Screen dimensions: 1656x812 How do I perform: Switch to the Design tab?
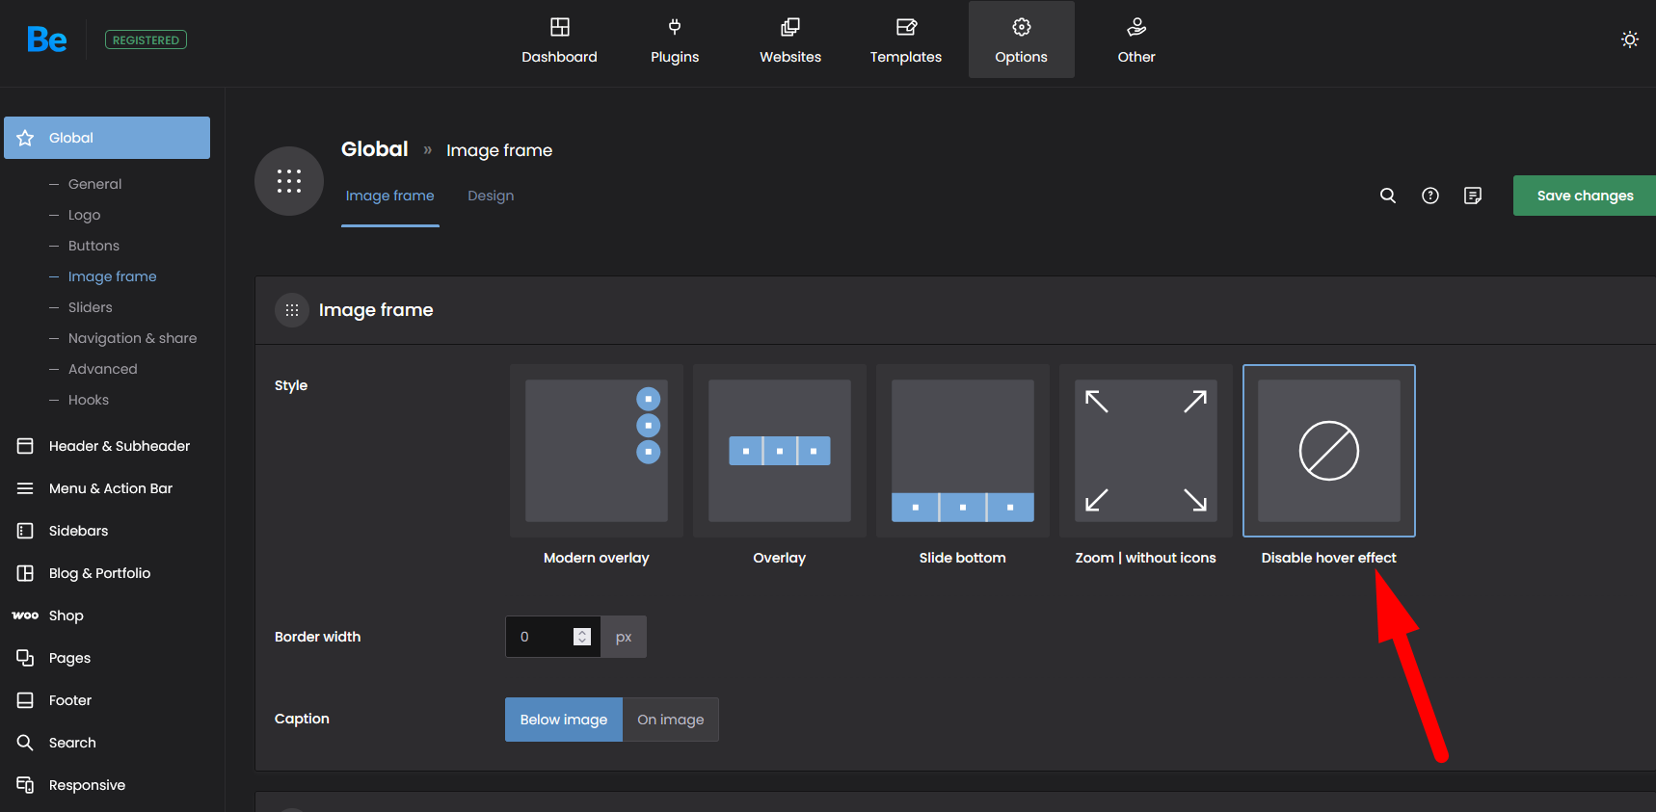[x=490, y=196]
